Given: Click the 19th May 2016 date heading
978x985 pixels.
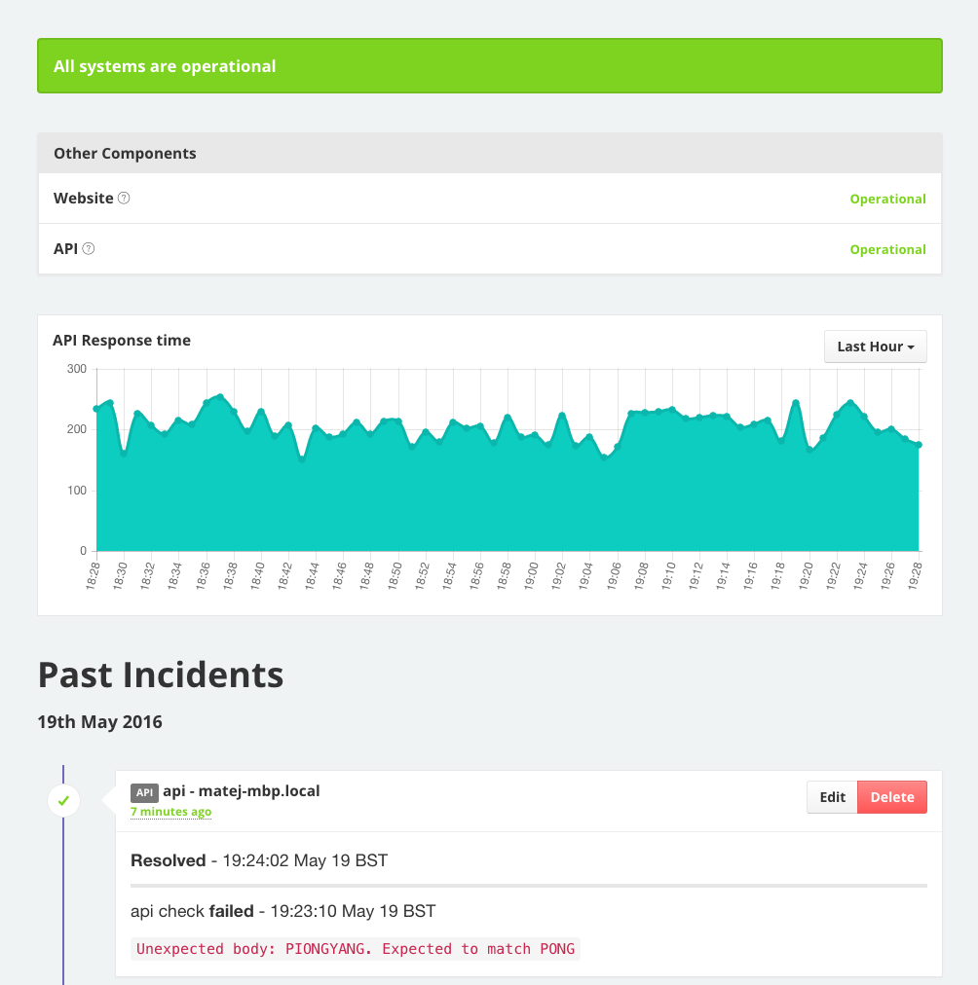Looking at the screenshot, I should [99, 722].
